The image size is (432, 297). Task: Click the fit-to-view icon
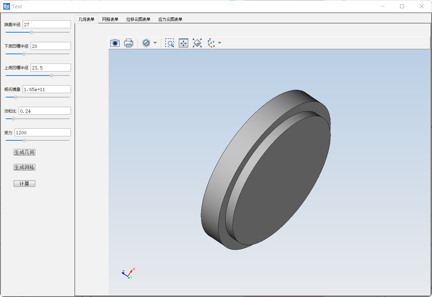click(x=197, y=43)
